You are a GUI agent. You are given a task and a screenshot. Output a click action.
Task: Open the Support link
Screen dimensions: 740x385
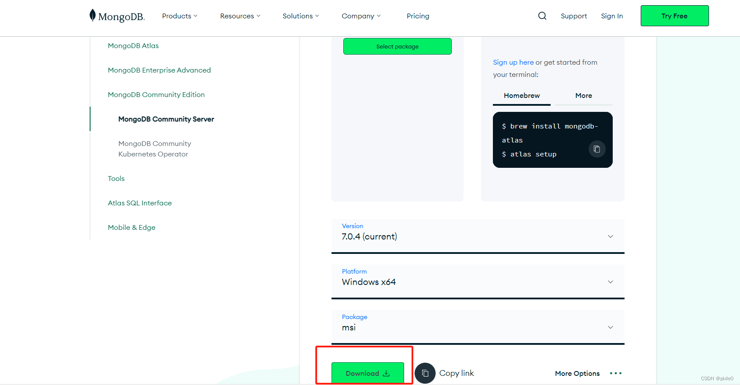pos(574,16)
